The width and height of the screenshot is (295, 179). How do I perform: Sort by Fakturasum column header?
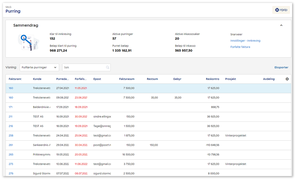point(127,79)
